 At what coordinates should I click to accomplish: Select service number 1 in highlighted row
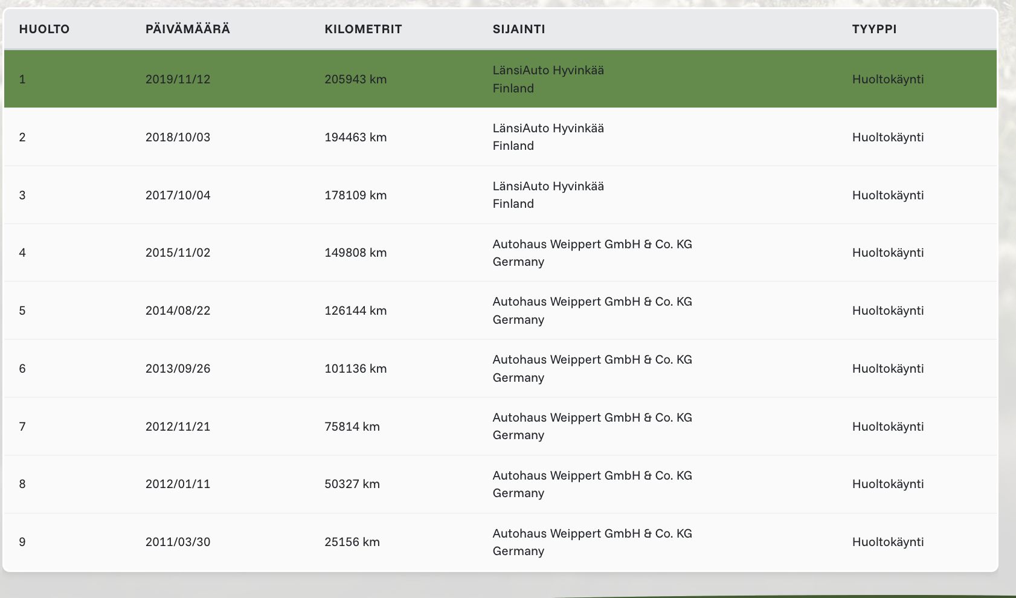(x=22, y=79)
